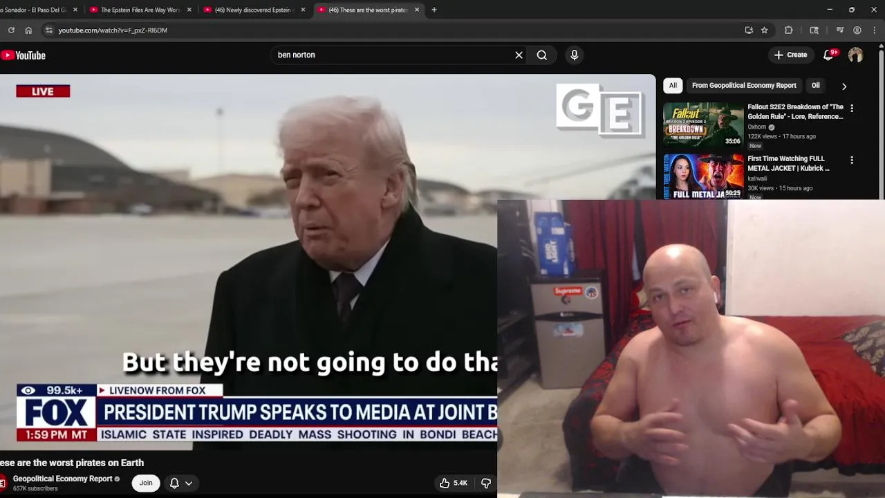Open the Geopolitical Economy Report channel avatar
The width and height of the screenshot is (885, 498).
2,483
